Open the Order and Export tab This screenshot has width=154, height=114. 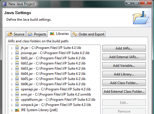click(x=88, y=34)
